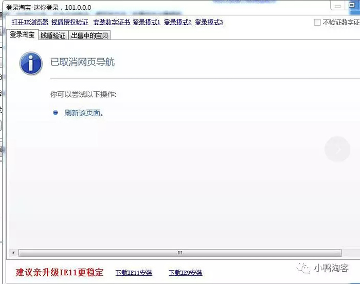Click the blue information icon

coord(30,63)
